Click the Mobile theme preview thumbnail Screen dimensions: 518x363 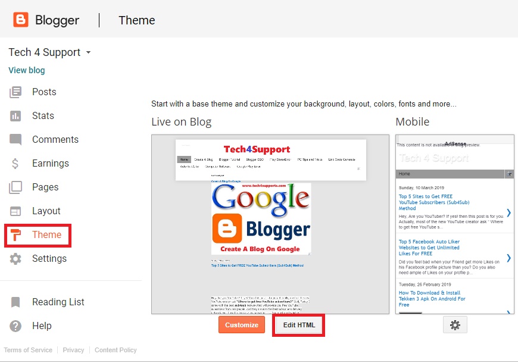[x=454, y=224]
